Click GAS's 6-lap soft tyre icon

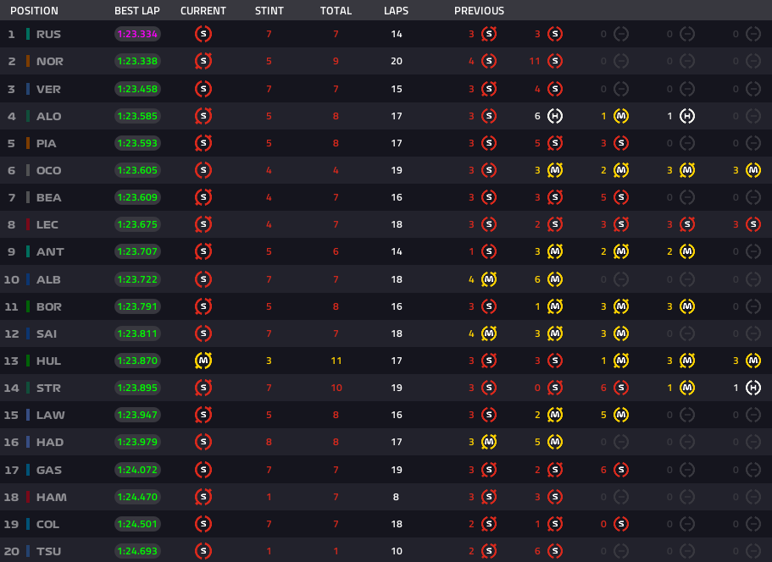coord(621,470)
